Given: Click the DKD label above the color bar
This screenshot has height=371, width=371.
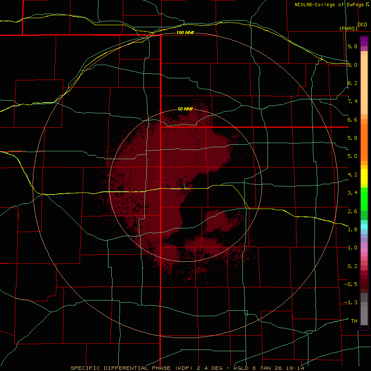Looking at the screenshot, I should point(362,25).
